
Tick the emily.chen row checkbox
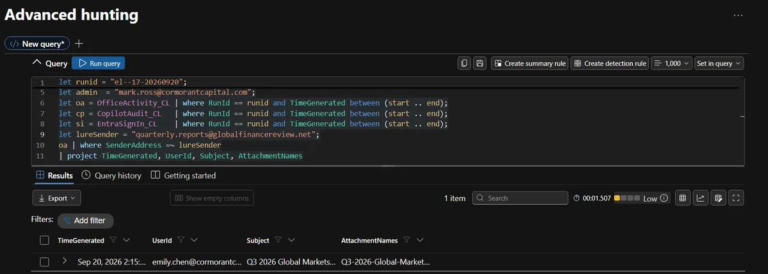tap(44, 262)
